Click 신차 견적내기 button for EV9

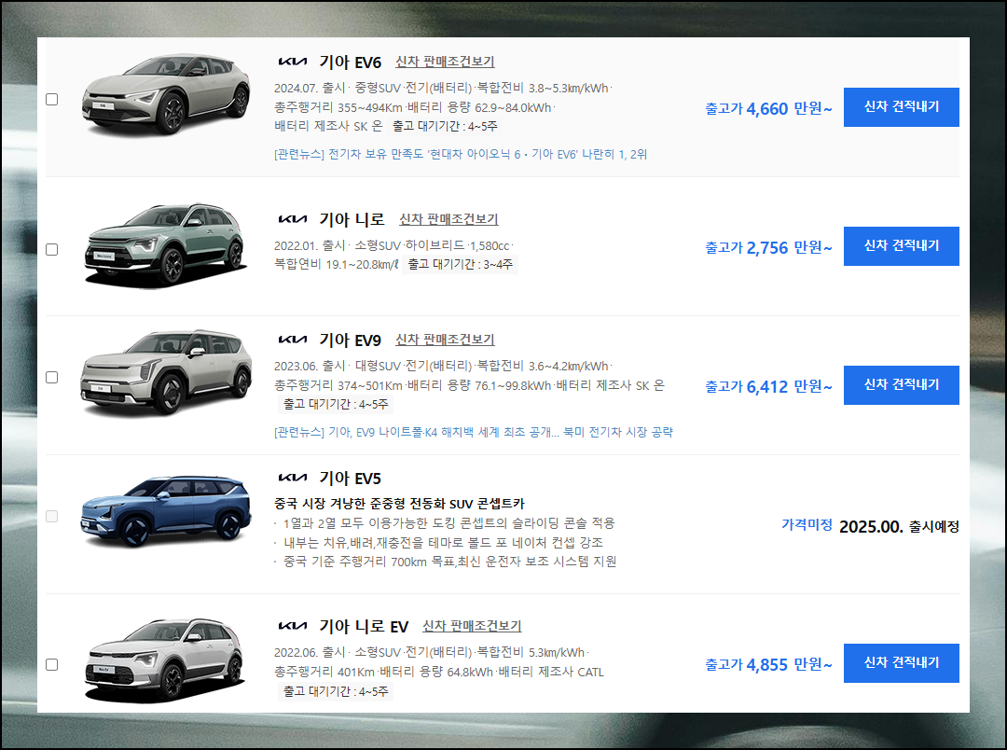point(901,385)
